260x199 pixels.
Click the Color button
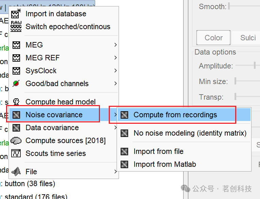213,38
